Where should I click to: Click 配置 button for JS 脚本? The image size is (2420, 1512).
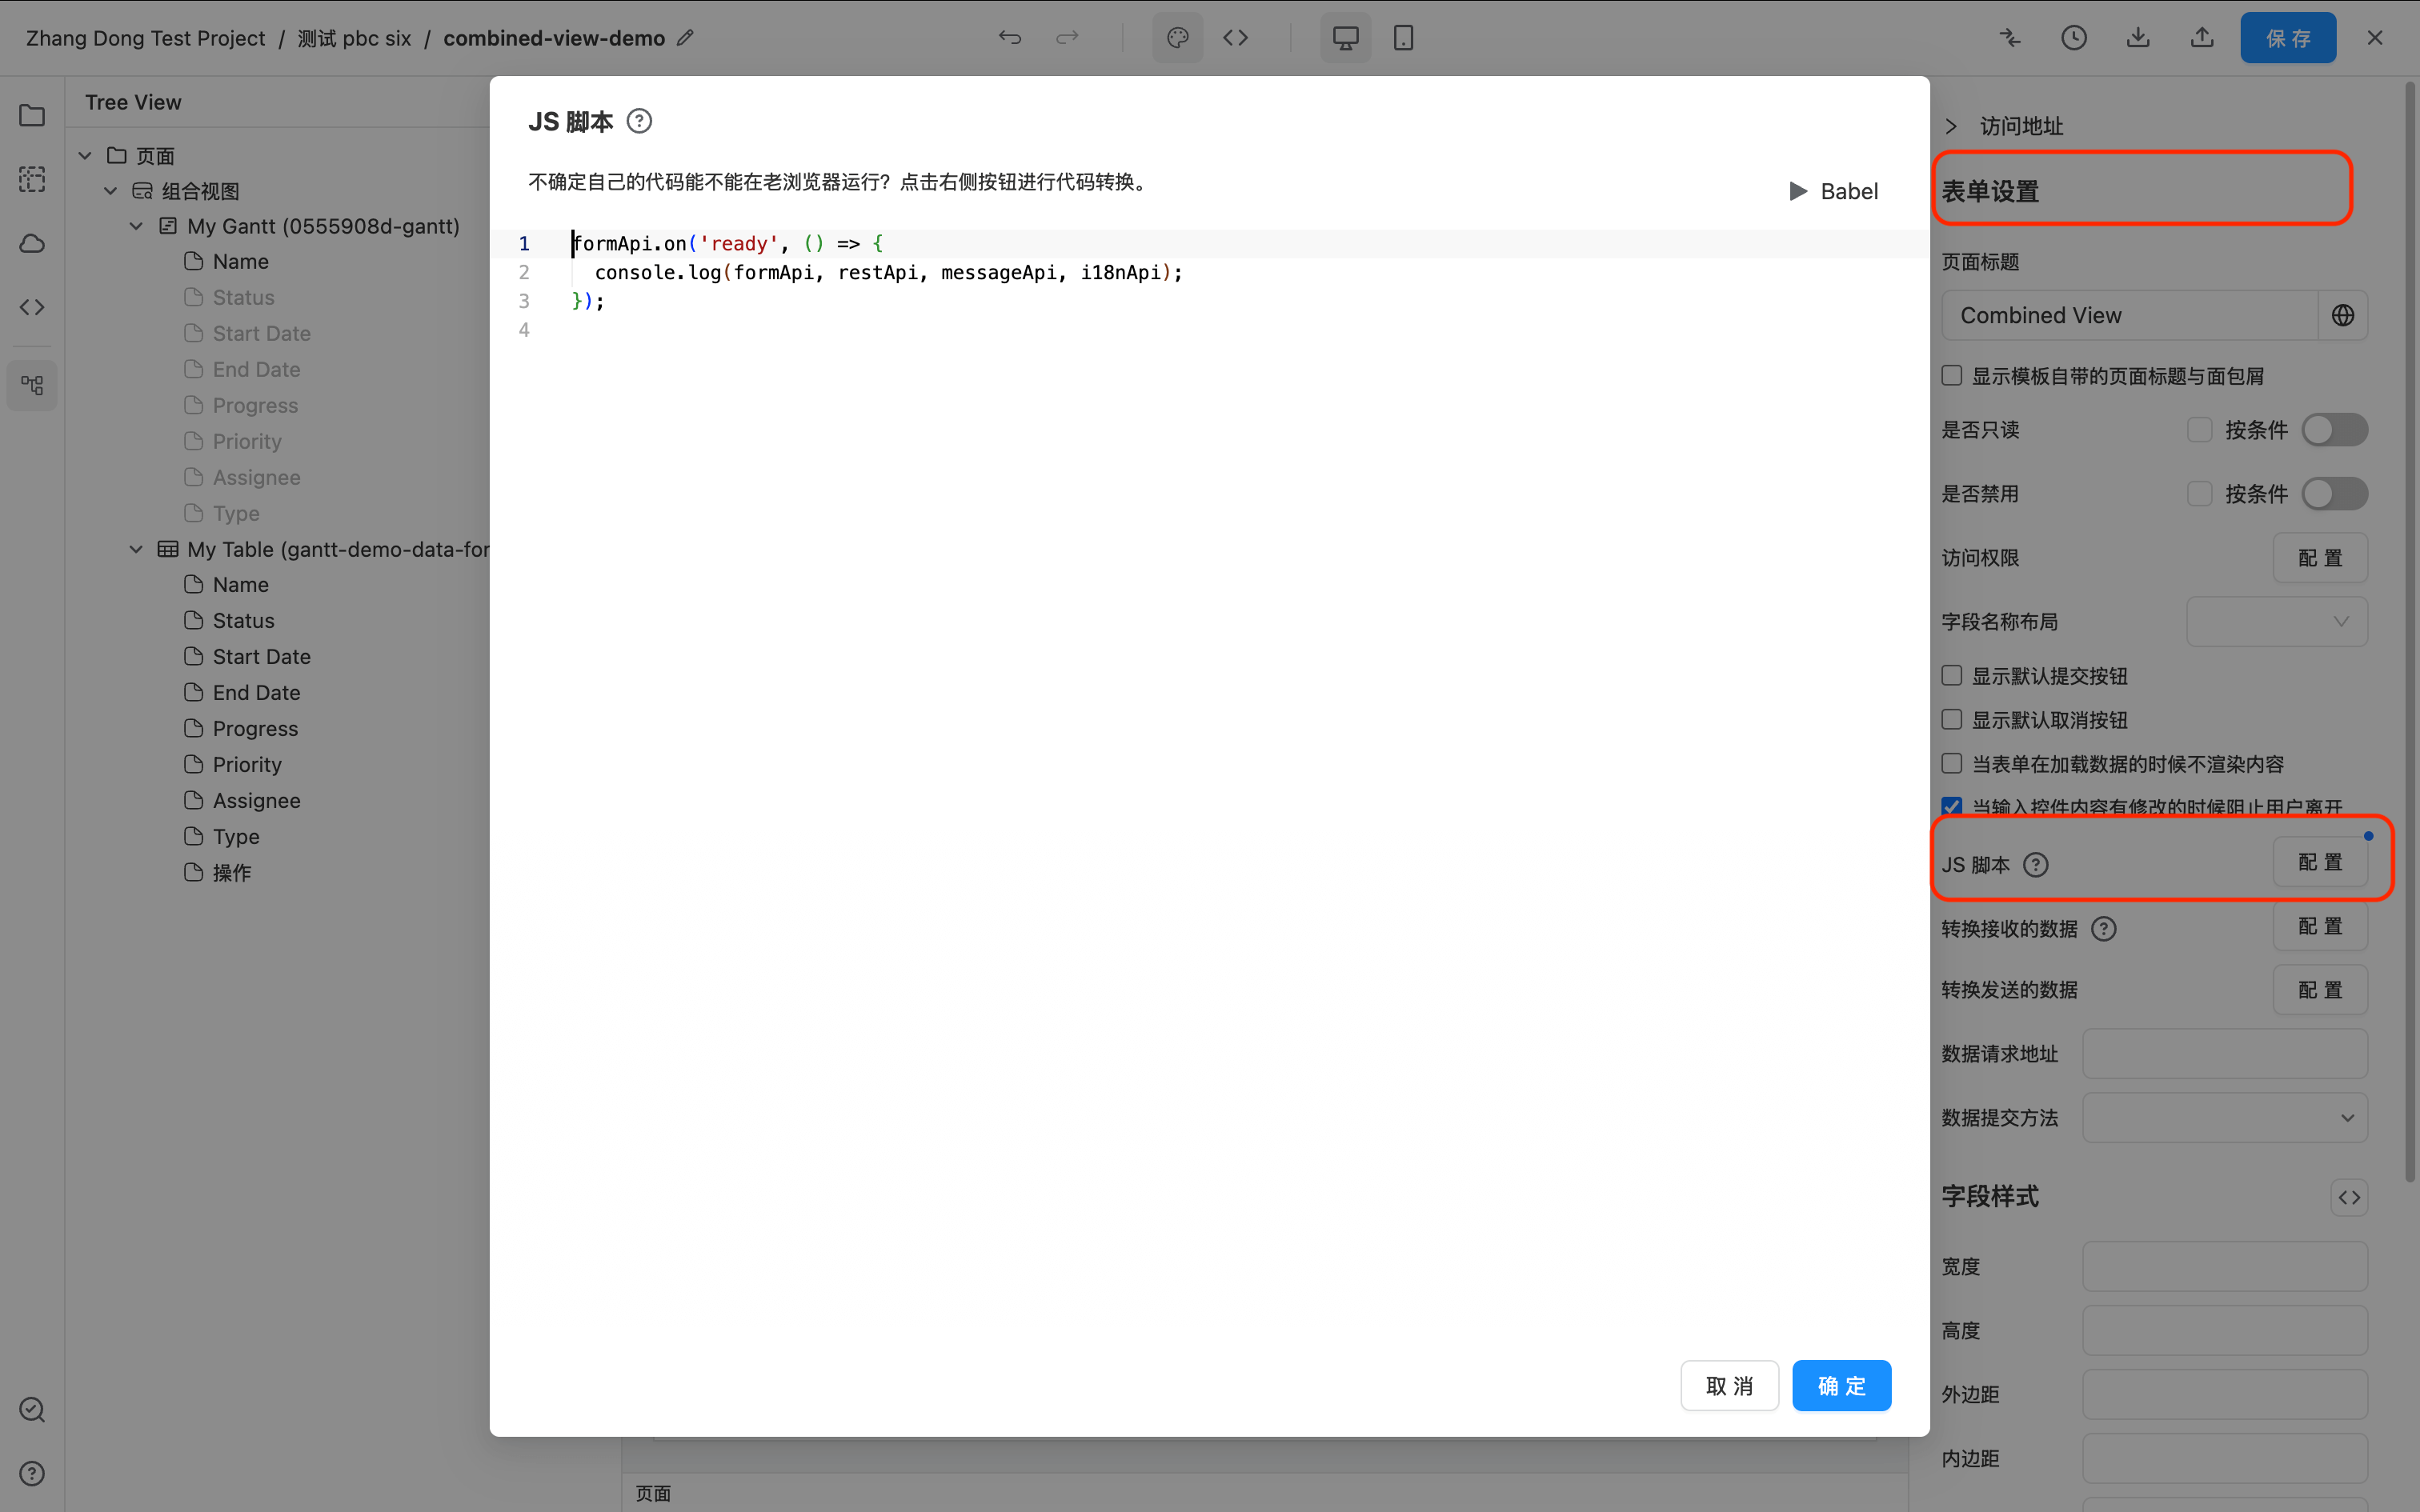(2320, 862)
